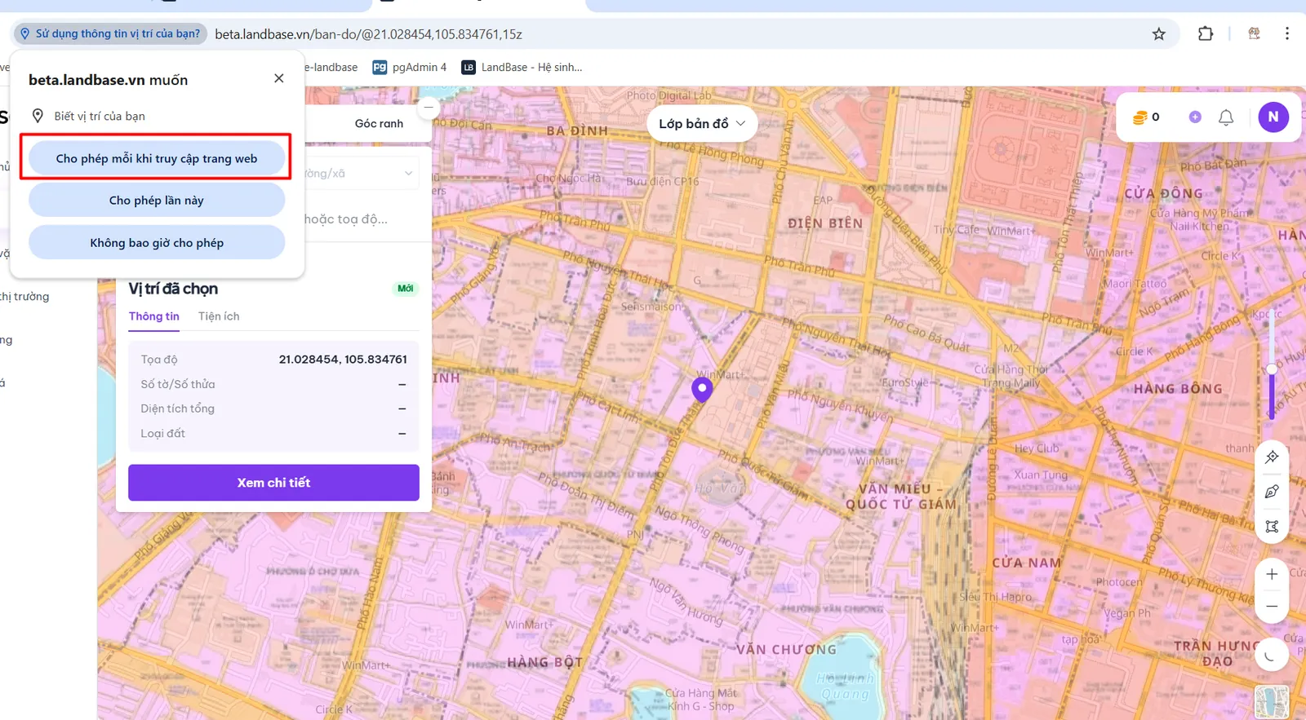
Task: Open the N user avatar menu
Action: coord(1273,117)
